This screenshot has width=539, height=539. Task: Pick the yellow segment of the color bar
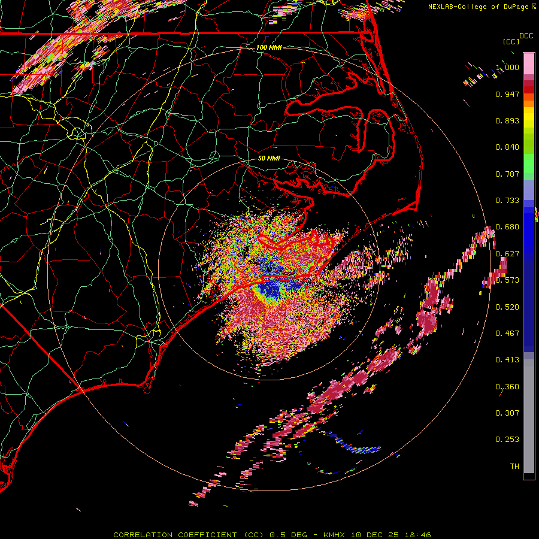(529, 117)
